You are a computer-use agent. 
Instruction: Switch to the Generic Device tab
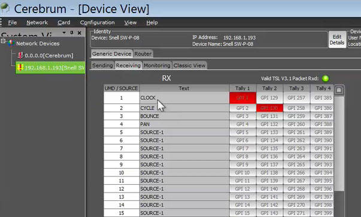112,54
